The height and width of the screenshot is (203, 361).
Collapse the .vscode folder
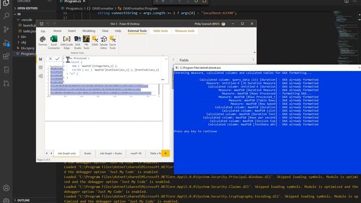click(25, 20)
